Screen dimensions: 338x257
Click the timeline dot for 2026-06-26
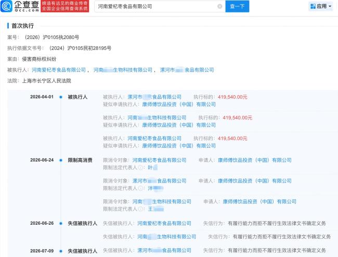point(61,223)
